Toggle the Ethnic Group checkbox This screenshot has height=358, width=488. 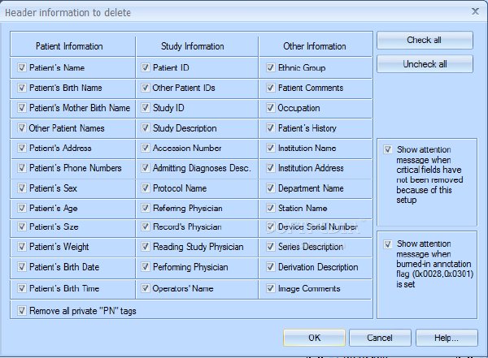coord(271,67)
